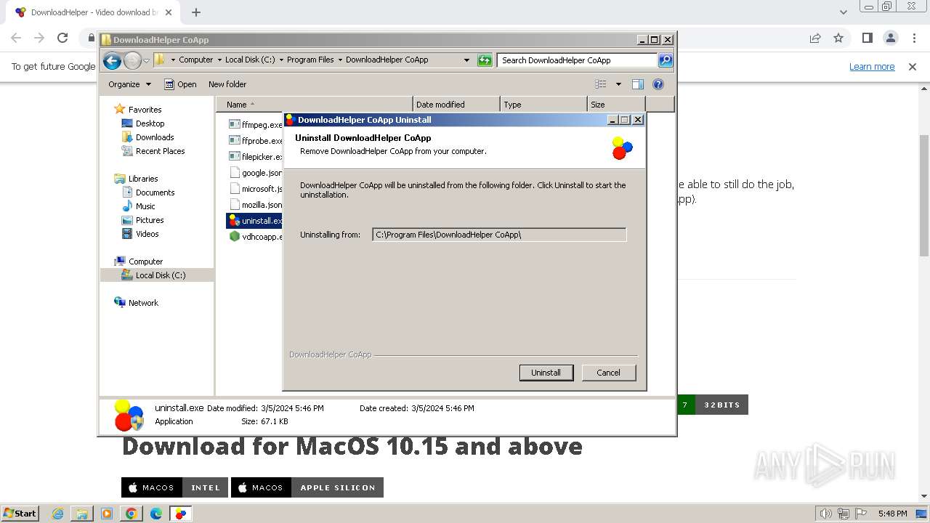Image resolution: width=930 pixels, height=523 pixels.
Task: Click Computer in the address breadcrumb
Action: [x=195, y=60]
